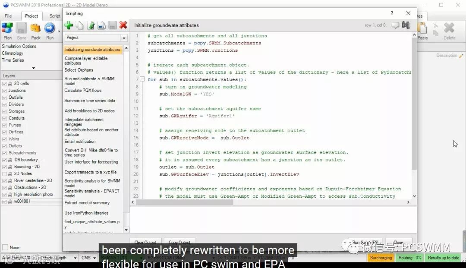Click the green plus add script icon

69,25
